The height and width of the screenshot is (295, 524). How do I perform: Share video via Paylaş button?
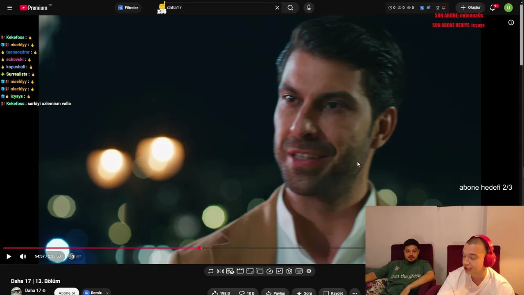pos(275,293)
